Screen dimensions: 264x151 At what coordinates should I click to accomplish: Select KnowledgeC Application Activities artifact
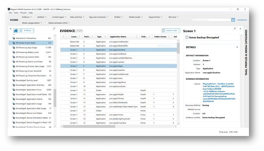point(31,85)
